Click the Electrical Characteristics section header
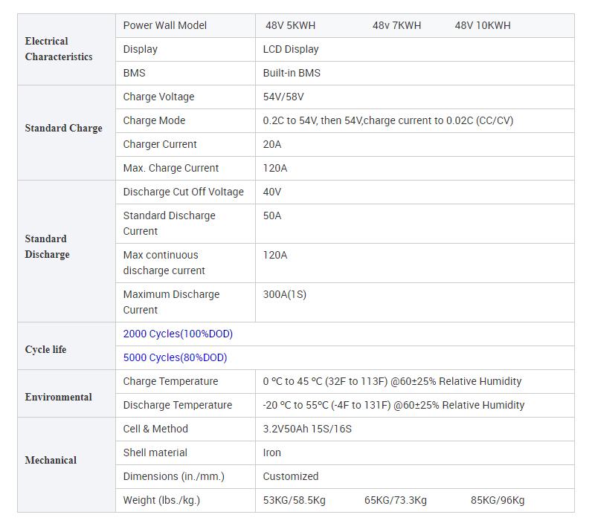 pyautogui.click(x=59, y=49)
